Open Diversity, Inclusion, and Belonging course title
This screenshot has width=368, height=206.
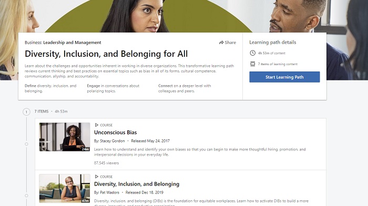click(x=137, y=184)
